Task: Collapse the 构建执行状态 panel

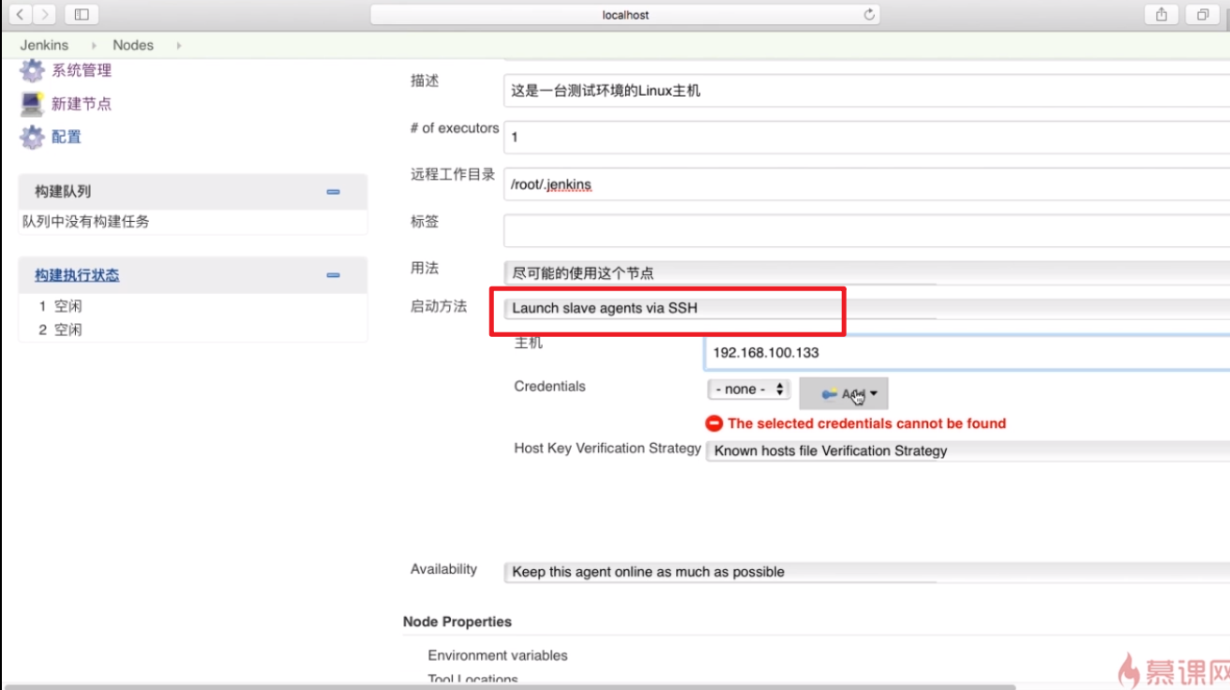Action: point(333,274)
